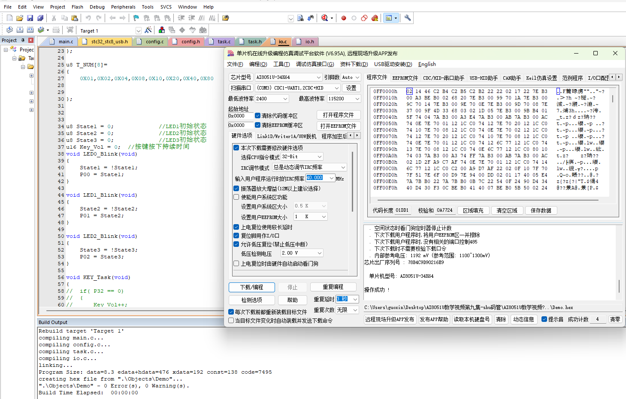Viewport: 626px width, 399px height.
Task: Open the Find in Files folder icon
Action: tap(226, 18)
